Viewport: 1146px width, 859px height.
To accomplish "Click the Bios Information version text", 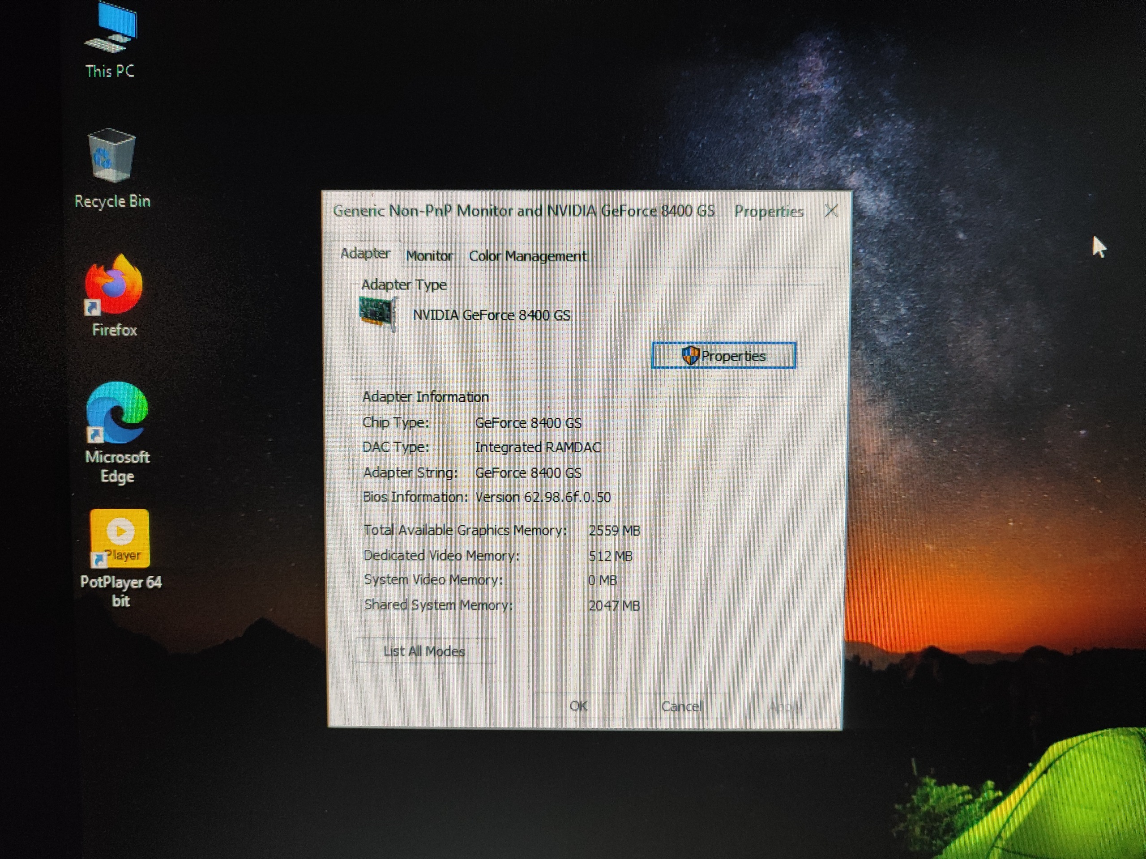I will coord(543,497).
